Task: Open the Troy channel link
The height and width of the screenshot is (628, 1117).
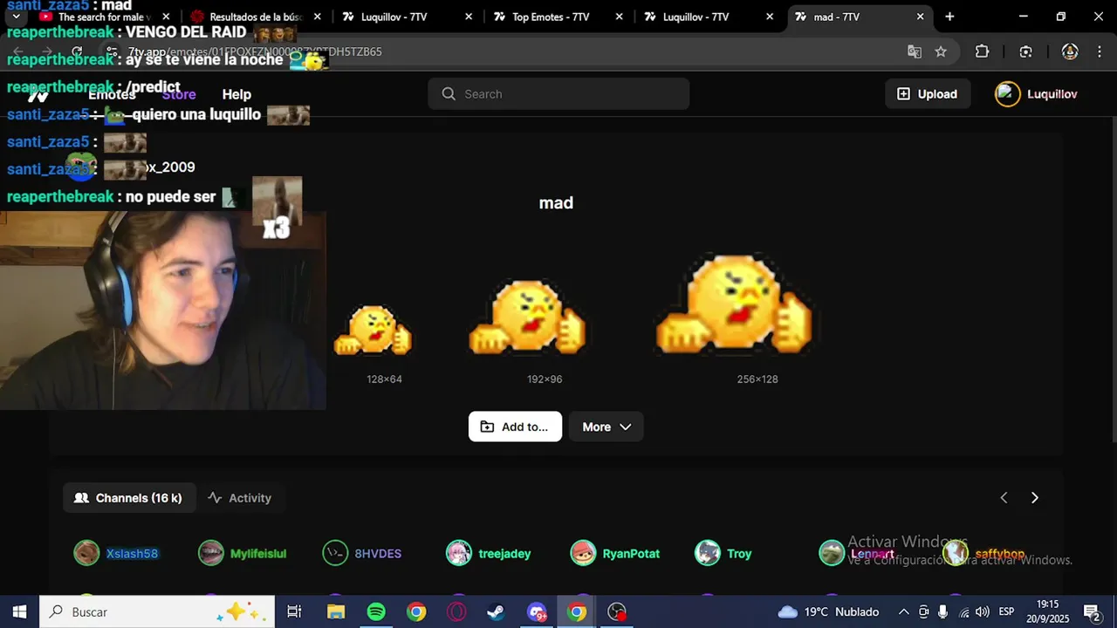Action: (739, 554)
